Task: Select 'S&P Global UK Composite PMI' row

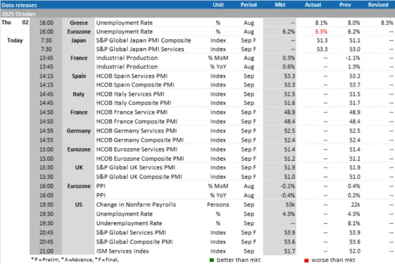Action: 139,177
